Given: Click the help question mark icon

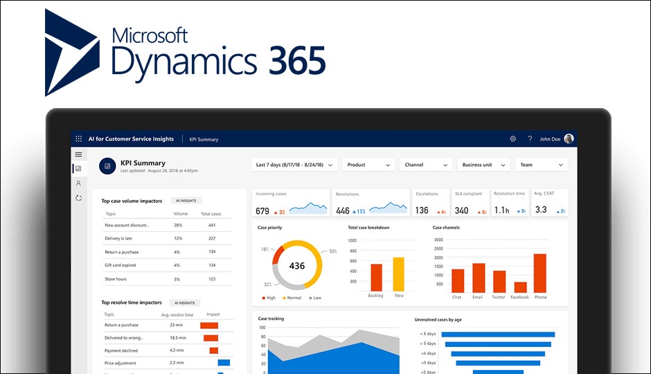Looking at the screenshot, I should point(530,139).
